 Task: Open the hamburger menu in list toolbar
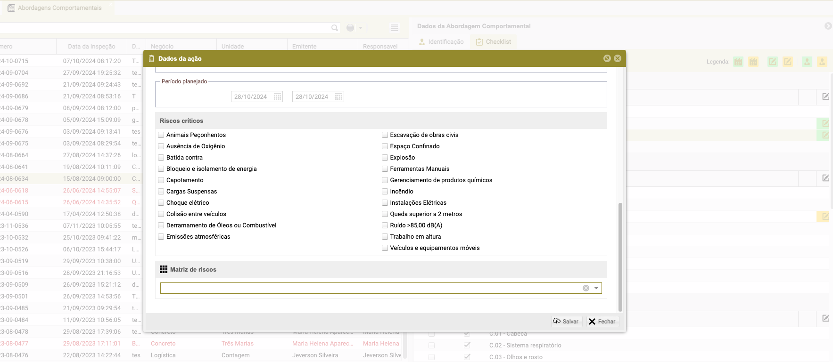pyautogui.click(x=395, y=28)
